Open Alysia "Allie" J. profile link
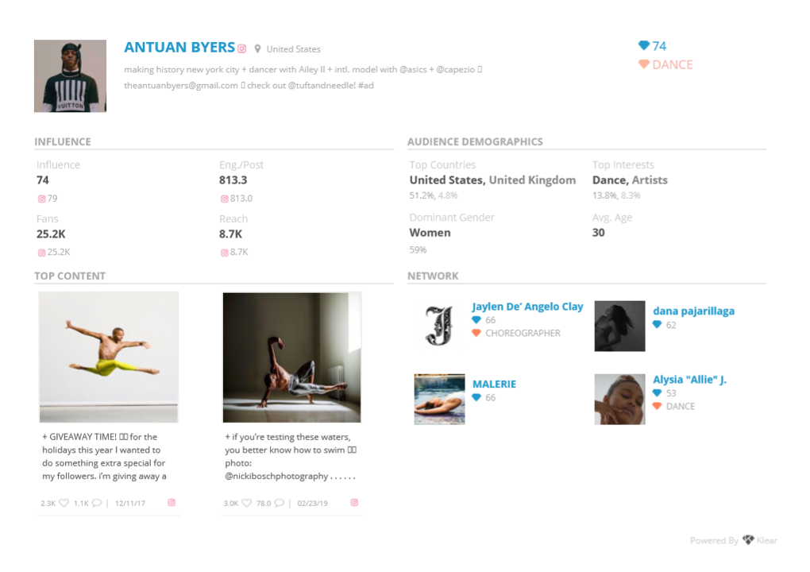Screen dimensions: 810x572 (x=689, y=380)
